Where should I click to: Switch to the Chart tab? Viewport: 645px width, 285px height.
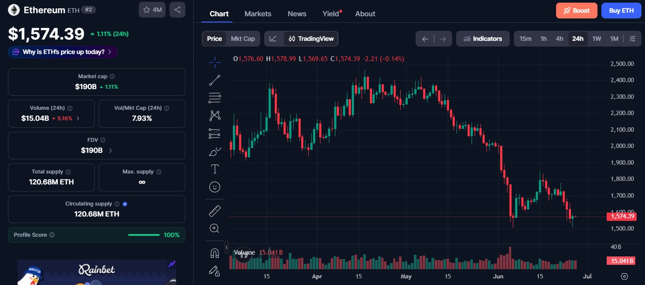219,14
